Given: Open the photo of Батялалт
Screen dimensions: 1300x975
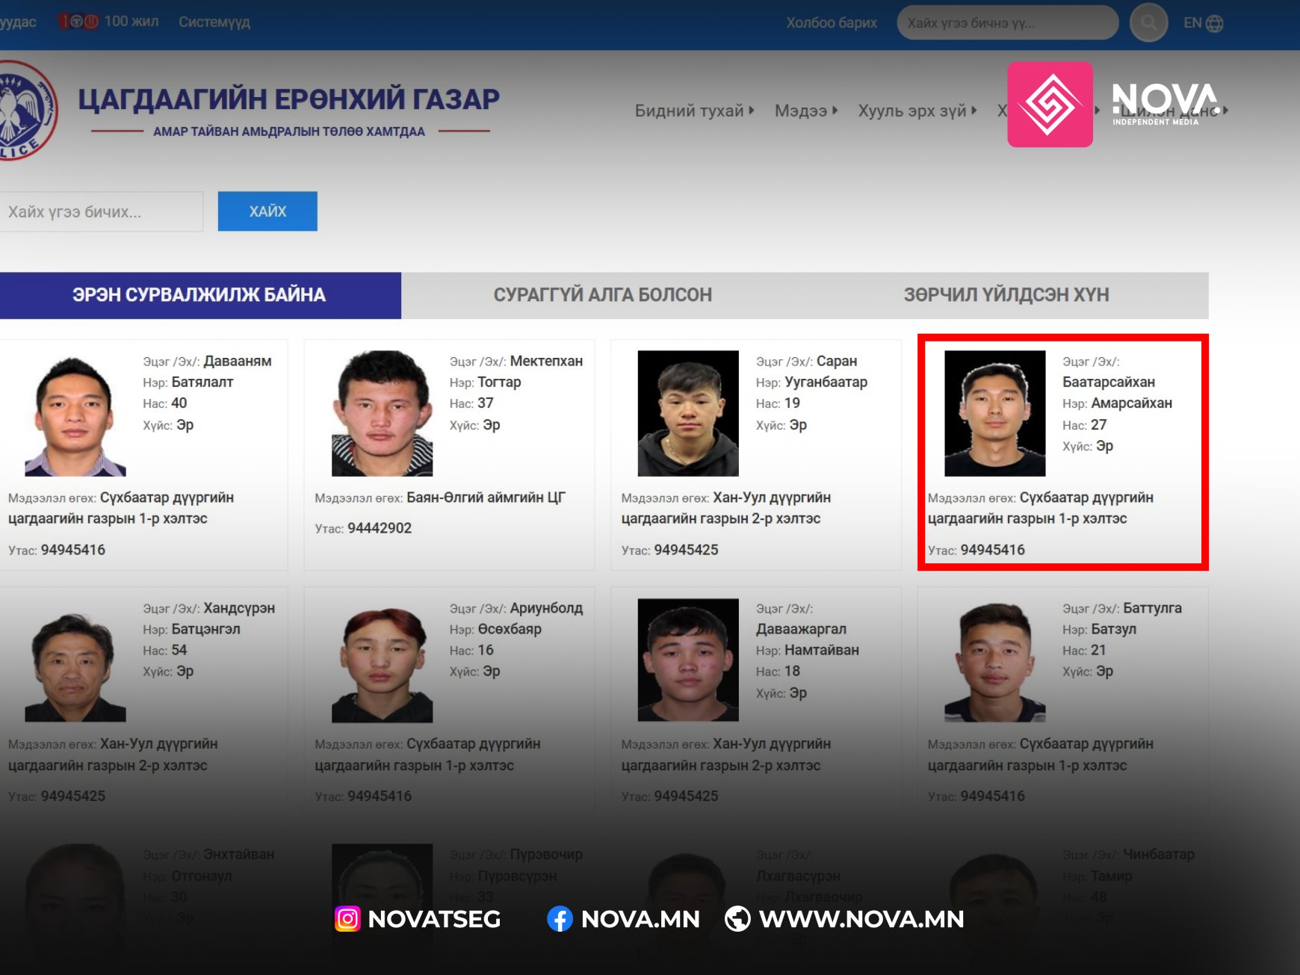Looking at the screenshot, I should pyautogui.click(x=75, y=413).
